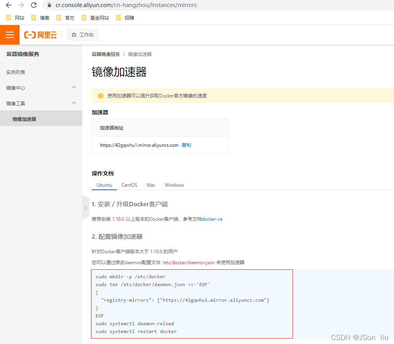Click the 容器镜像服务 sidebar title
The width and height of the screenshot is (394, 344).
point(23,54)
